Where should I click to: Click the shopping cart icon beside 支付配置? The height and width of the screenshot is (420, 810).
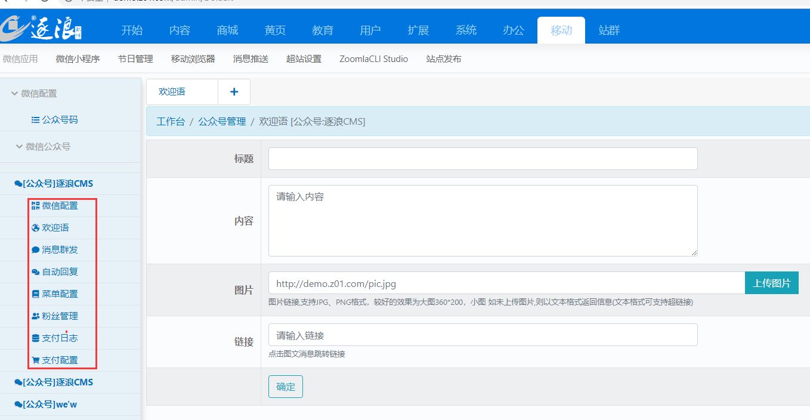click(35, 360)
